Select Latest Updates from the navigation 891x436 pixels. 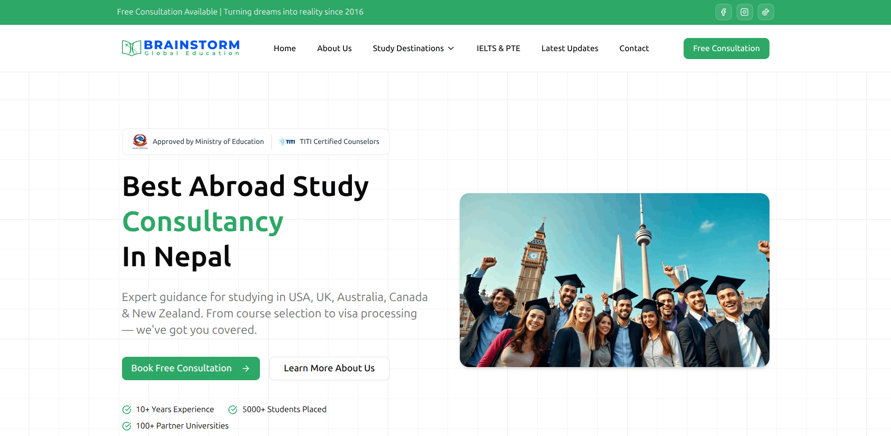570,48
